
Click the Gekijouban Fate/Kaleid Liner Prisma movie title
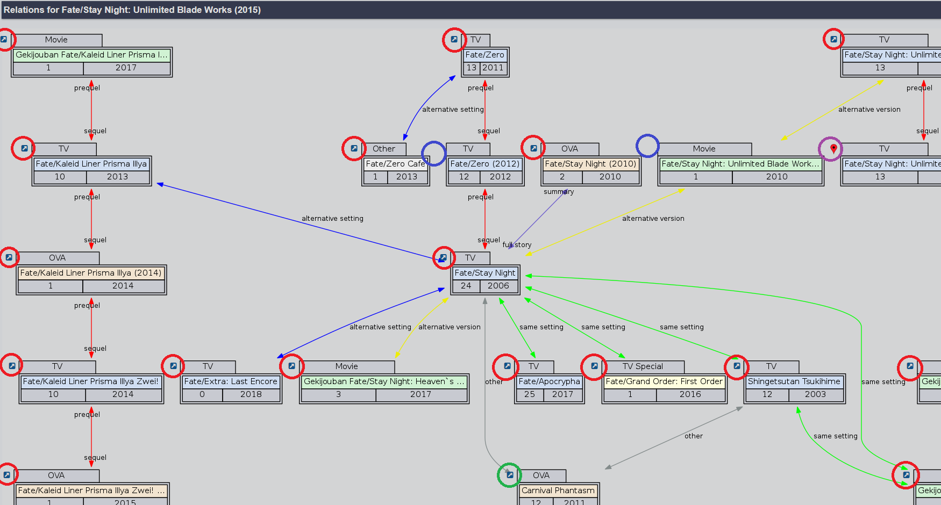(91, 55)
